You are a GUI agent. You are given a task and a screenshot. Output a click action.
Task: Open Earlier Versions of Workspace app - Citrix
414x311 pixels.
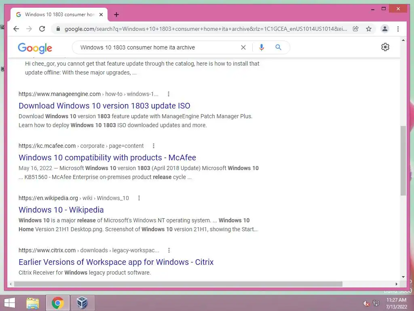tap(116, 262)
